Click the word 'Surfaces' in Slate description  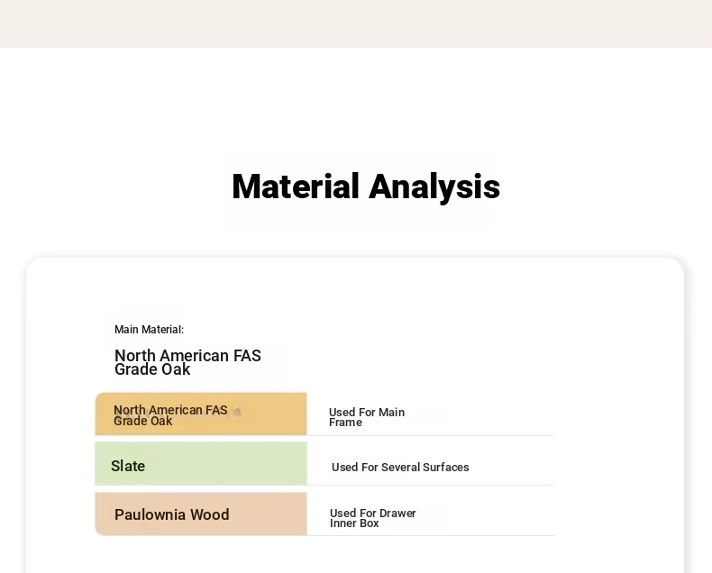pyautogui.click(x=446, y=467)
